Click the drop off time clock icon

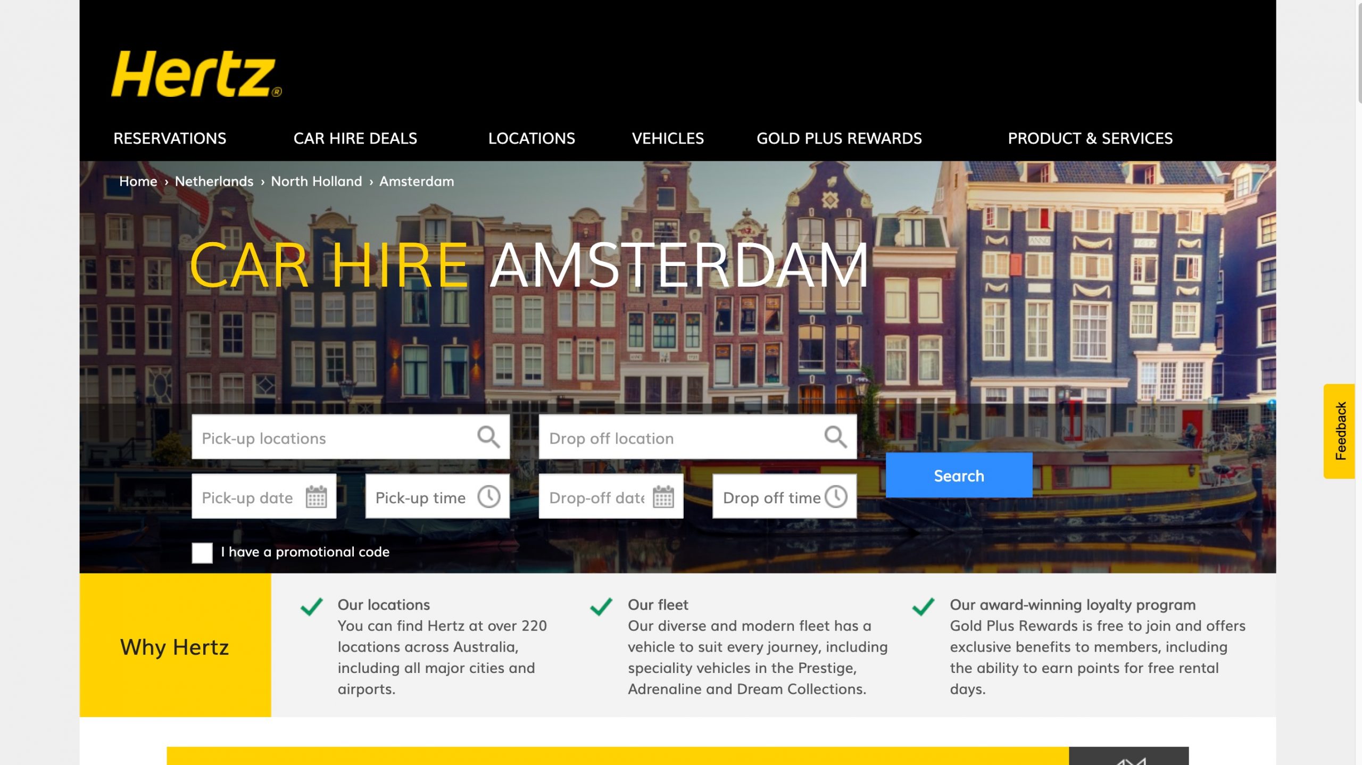836,496
